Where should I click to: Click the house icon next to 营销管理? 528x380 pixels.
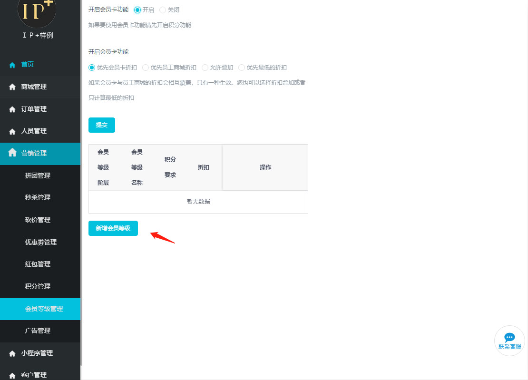12,153
